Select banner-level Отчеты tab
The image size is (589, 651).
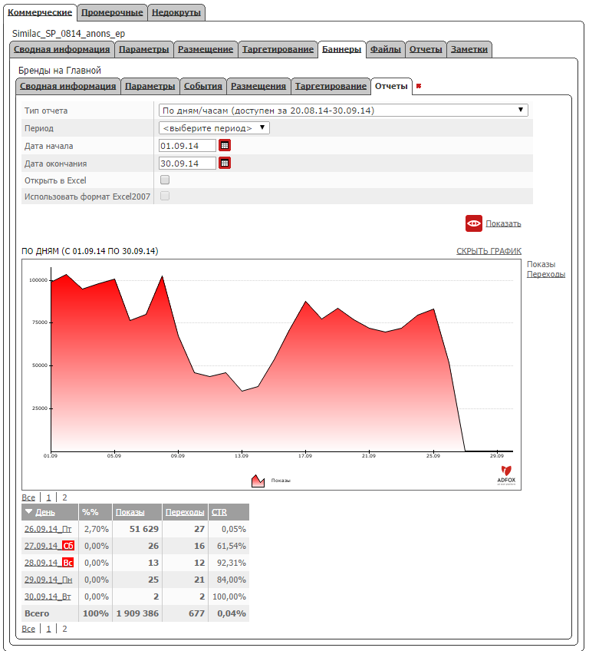pos(392,86)
